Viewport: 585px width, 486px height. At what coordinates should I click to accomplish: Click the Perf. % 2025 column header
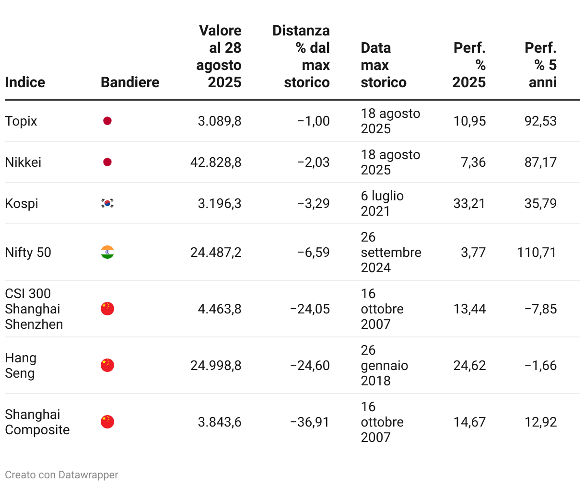point(469,65)
